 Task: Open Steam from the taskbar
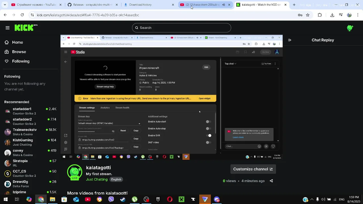123,199
